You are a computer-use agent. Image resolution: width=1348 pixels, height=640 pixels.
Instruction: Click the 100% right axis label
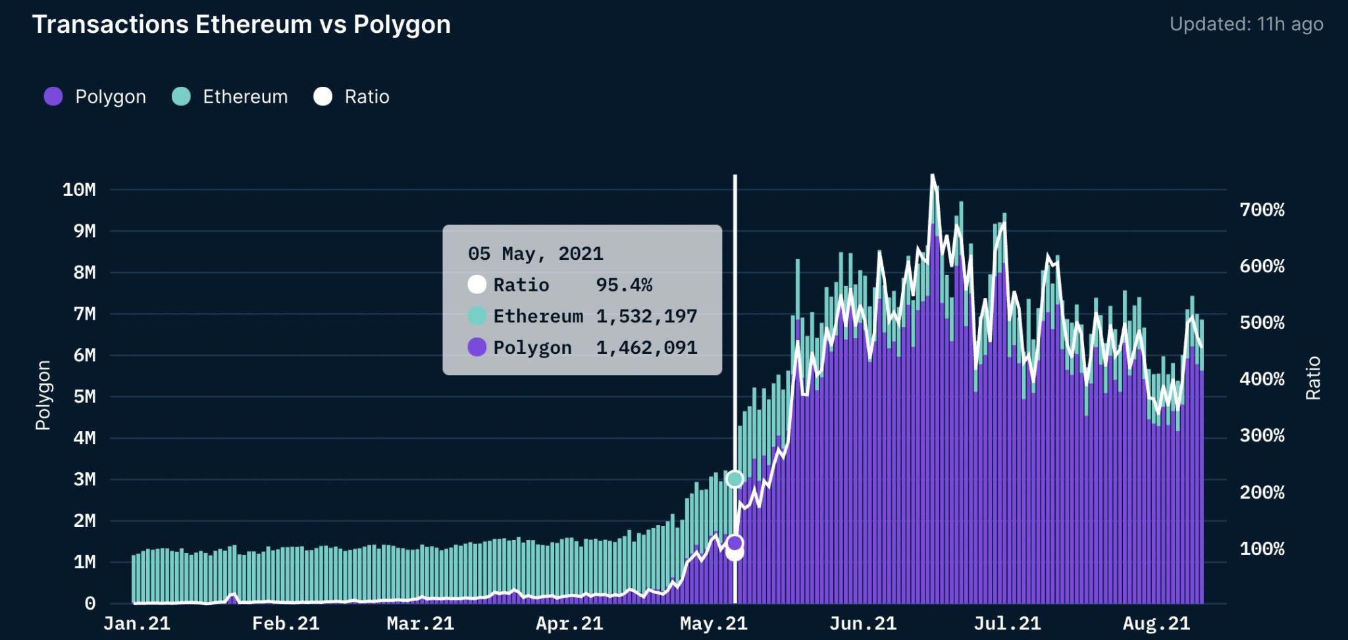tap(1262, 549)
